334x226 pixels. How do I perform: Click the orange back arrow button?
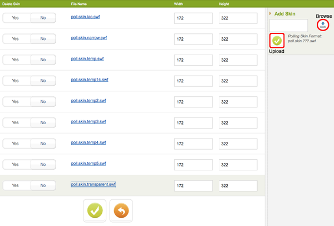121,211
